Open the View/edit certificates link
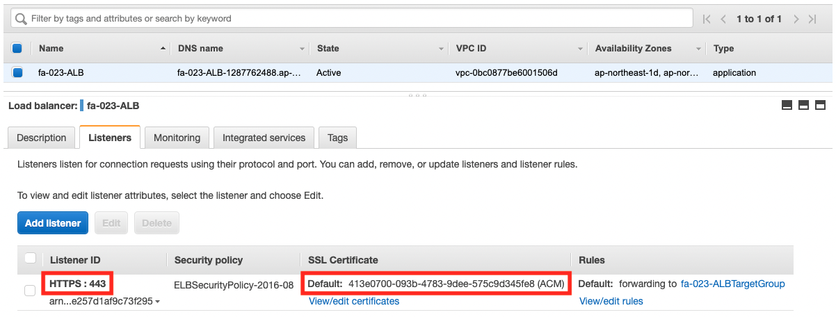 pyautogui.click(x=354, y=301)
